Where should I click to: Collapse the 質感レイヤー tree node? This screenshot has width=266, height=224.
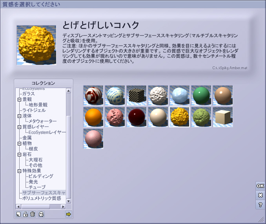(x=19, y=127)
